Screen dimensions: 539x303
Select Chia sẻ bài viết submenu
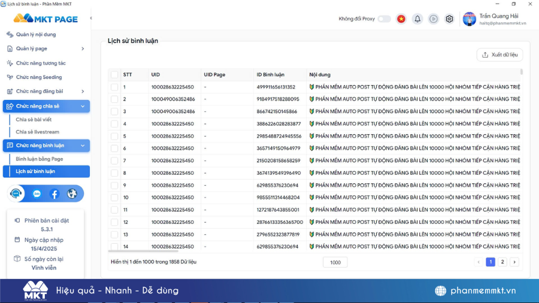[34, 120]
